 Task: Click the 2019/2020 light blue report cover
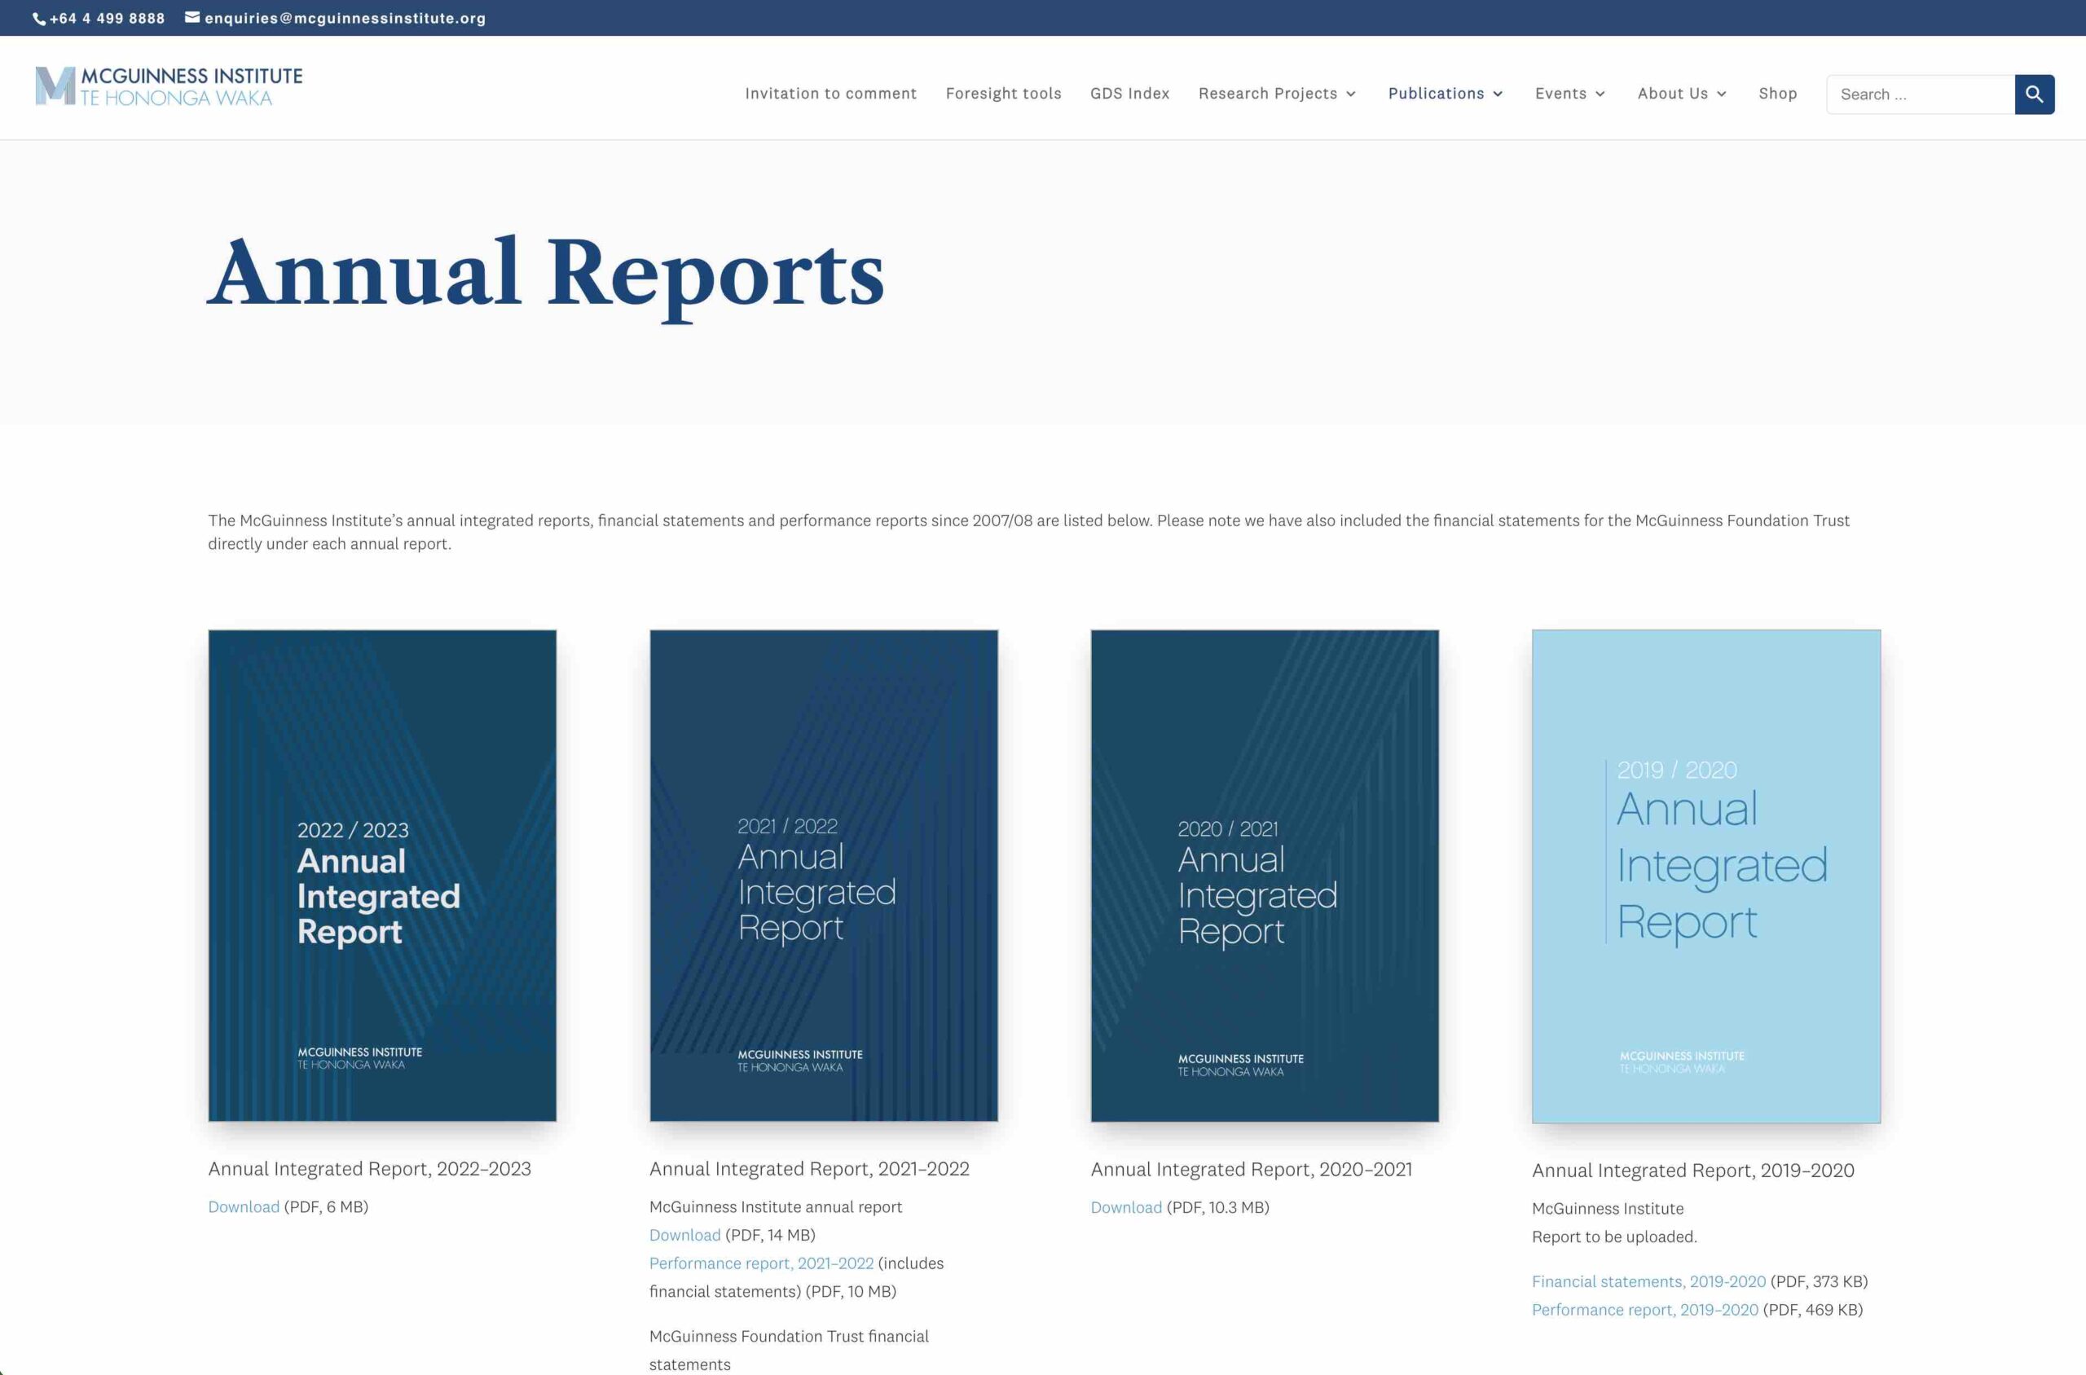click(1705, 875)
